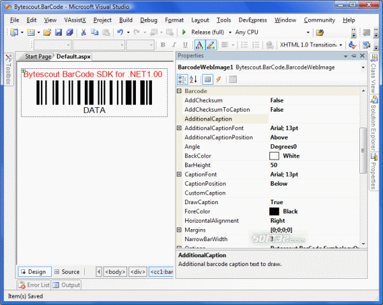Click the open-folder icon right of Any CPU
This screenshot has width=383, height=305.
click(320, 33)
